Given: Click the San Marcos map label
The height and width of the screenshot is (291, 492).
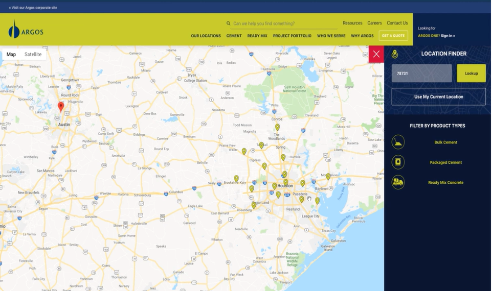Looking at the screenshot, I should click(x=46, y=171).
